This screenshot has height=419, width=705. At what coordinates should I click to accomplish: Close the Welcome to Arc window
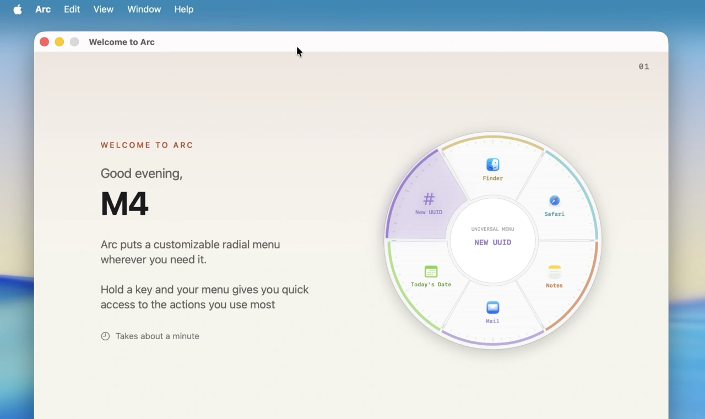click(x=45, y=42)
